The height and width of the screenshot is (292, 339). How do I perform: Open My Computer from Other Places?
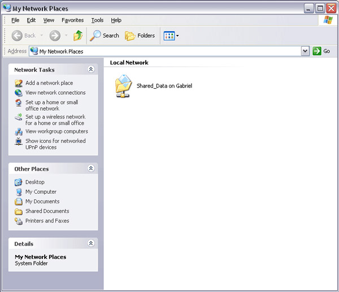[x=41, y=192]
